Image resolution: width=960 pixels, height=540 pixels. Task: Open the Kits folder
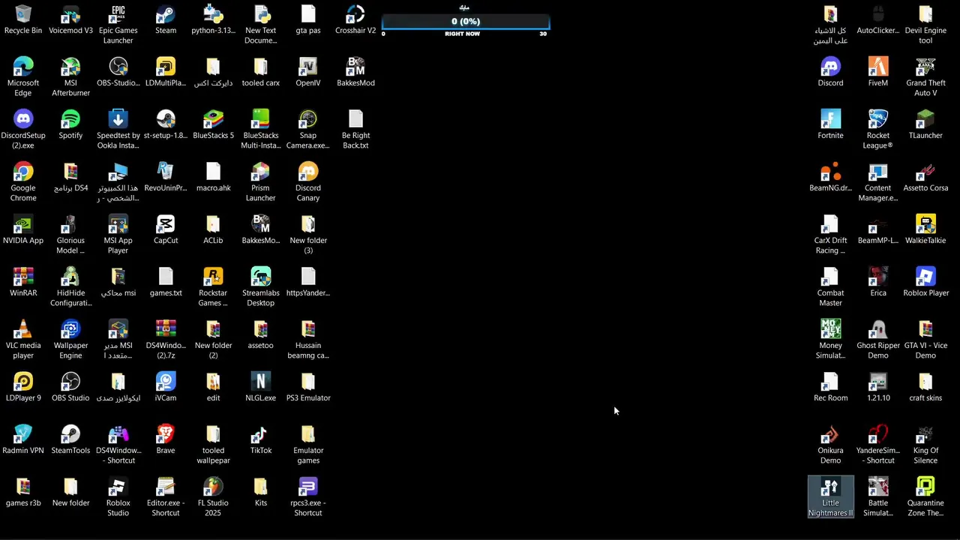260,493
